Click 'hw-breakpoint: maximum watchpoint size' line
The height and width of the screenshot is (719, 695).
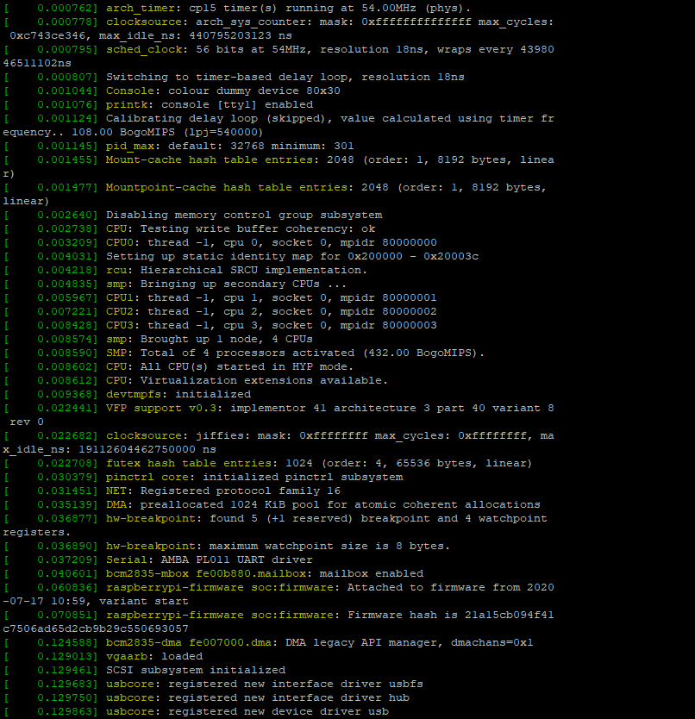click(278, 546)
